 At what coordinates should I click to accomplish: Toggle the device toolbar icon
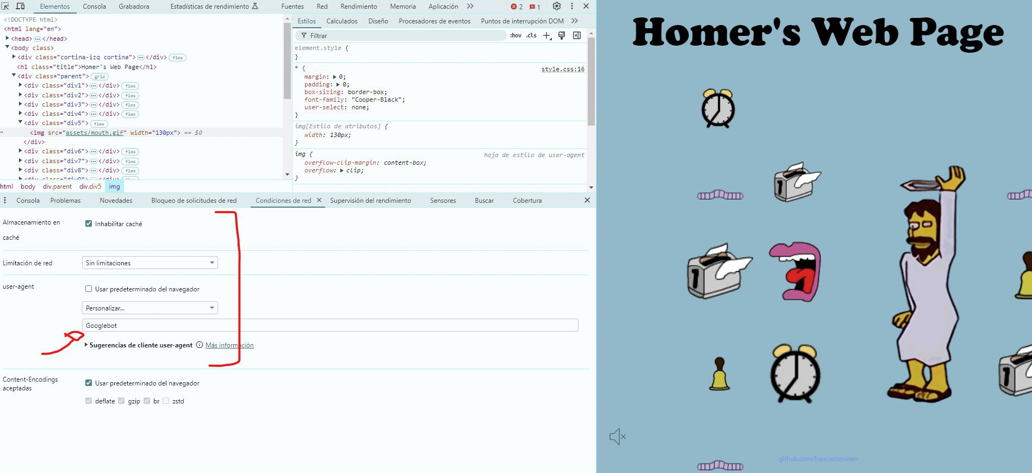[x=20, y=7]
